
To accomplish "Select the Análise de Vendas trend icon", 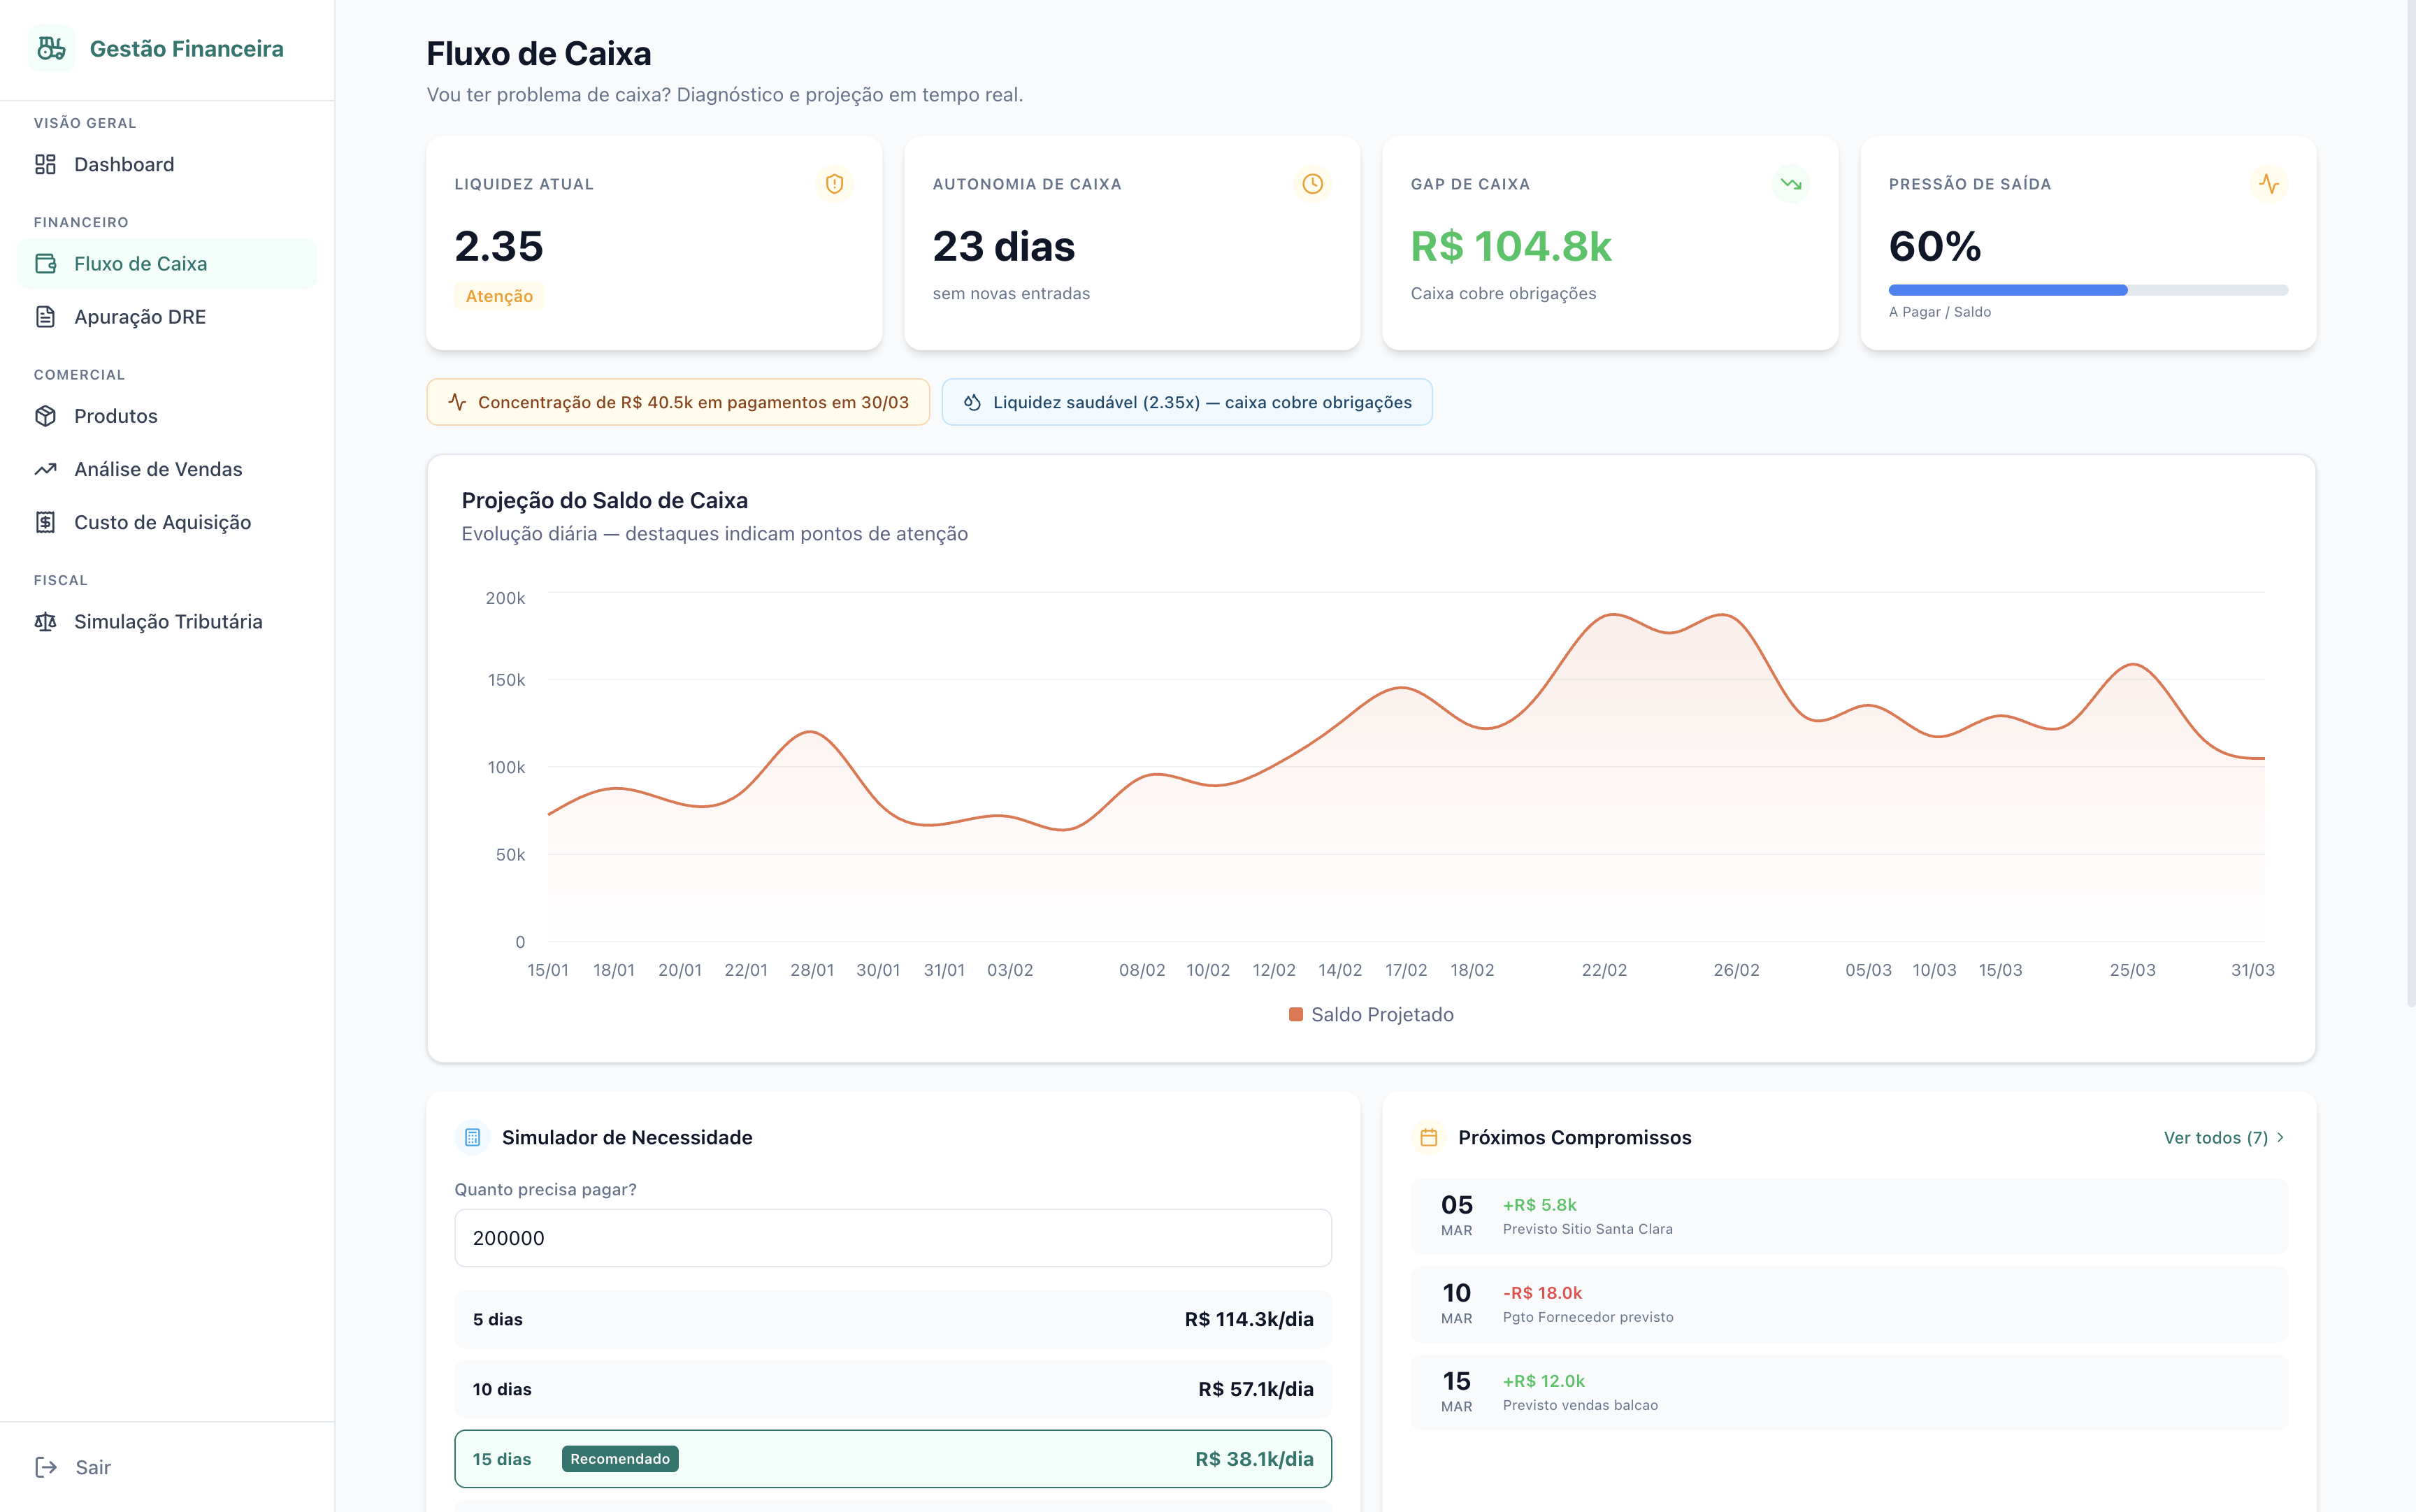I will pyautogui.click(x=46, y=468).
